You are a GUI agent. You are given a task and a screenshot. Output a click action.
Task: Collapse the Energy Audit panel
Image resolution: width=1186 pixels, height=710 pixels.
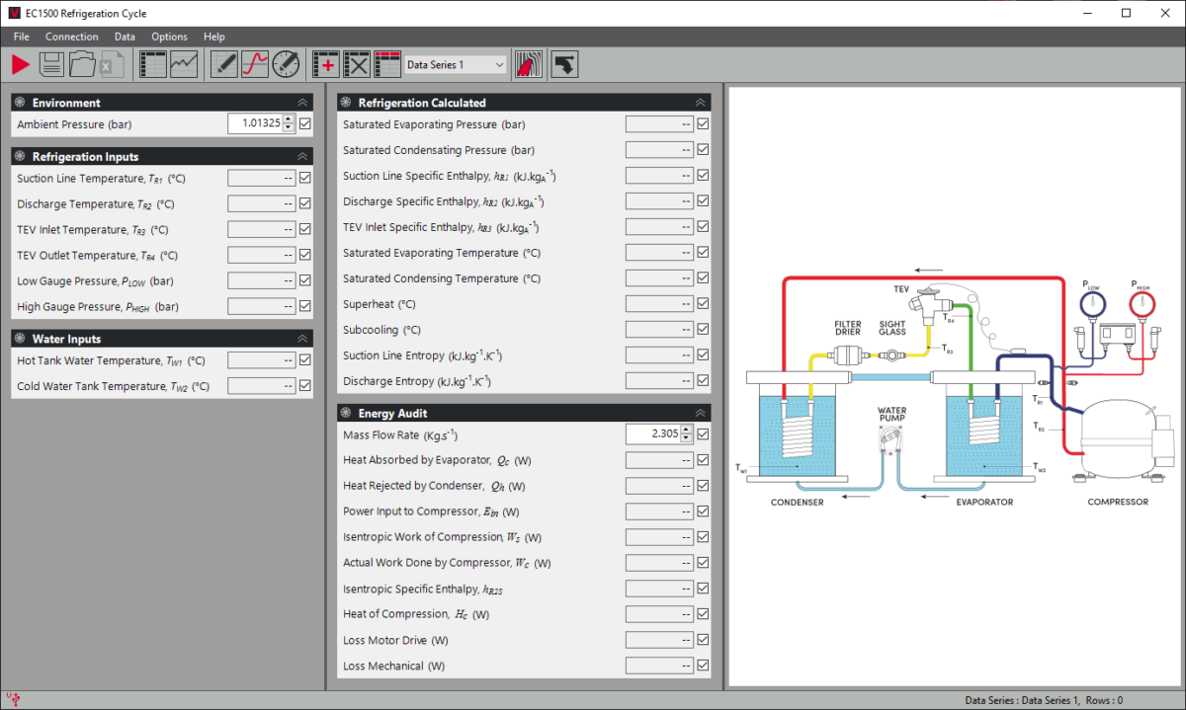pos(700,413)
